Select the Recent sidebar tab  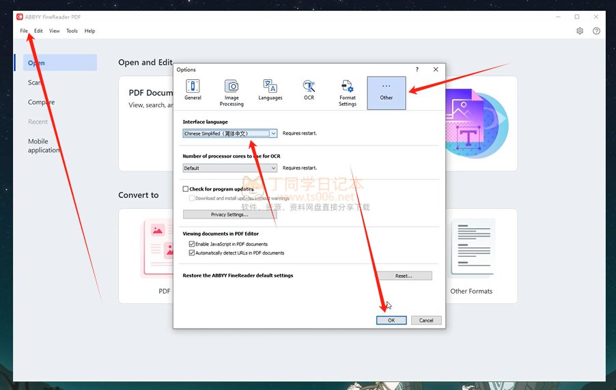pos(38,122)
